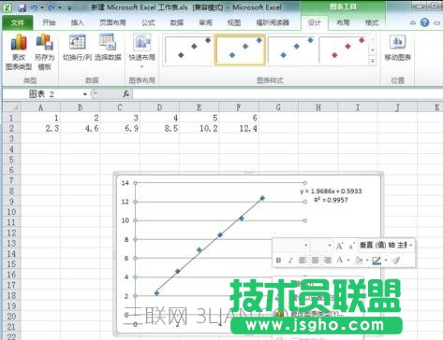The width and height of the screenshot is (443, 340).
Task: Click the Excel application icon in the title bar
Action: [x=7, y=7]
